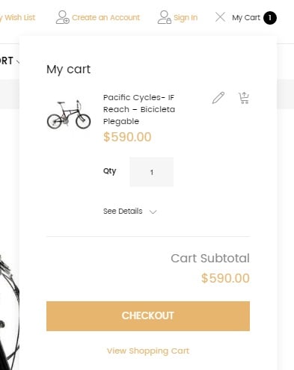Click the pencil edit item icon
Screen dimensions: 294x370
coord(218,98)
